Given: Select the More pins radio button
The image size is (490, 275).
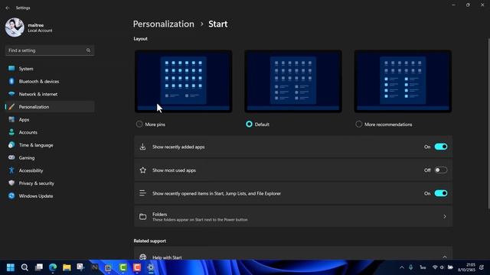Looking at the screenshot, I should point(139,124).
